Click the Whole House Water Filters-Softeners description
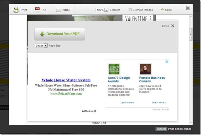 click(x=66, y=87)
